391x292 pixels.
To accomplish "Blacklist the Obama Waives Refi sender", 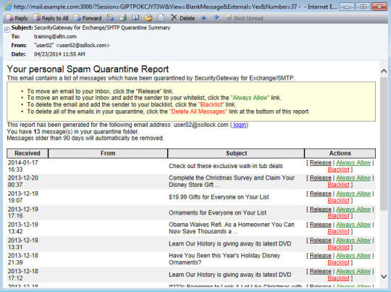I will (338, 232).
